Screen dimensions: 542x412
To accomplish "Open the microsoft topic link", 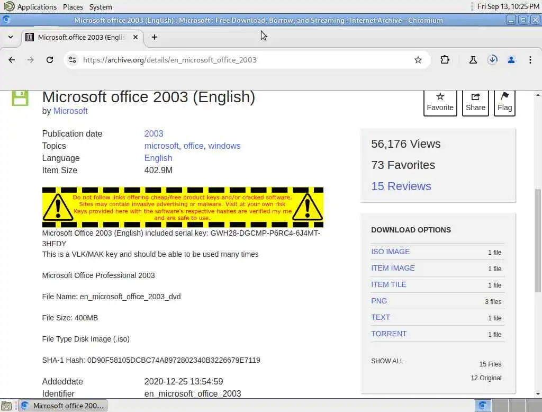I will click(161, 146).
